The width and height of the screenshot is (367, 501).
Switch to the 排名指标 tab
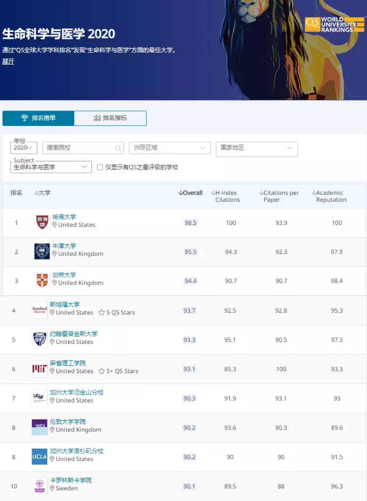[110, 118]
